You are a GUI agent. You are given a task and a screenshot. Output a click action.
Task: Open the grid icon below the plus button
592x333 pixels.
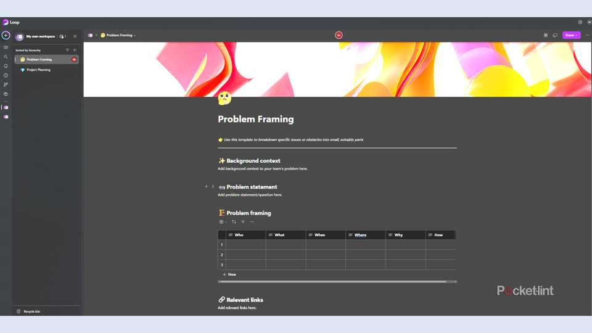pos(6,47)
